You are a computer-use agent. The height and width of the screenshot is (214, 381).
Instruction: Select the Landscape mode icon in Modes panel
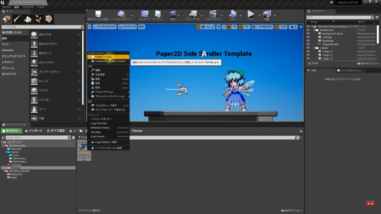coord(28,19)
